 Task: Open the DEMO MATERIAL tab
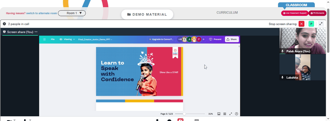147,15
